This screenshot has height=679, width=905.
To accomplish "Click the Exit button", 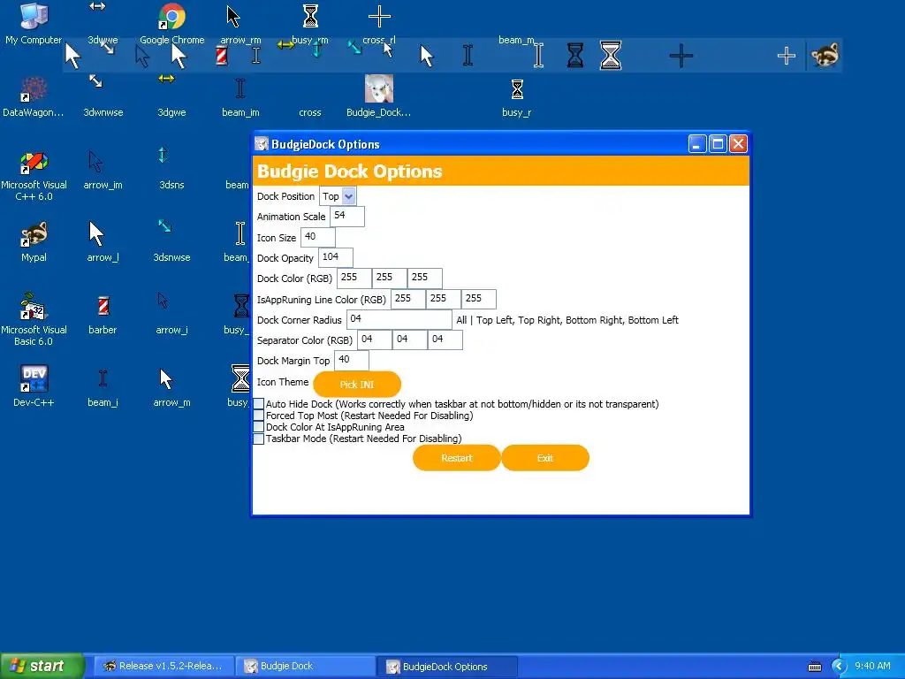I will click(x=545, y=459).
